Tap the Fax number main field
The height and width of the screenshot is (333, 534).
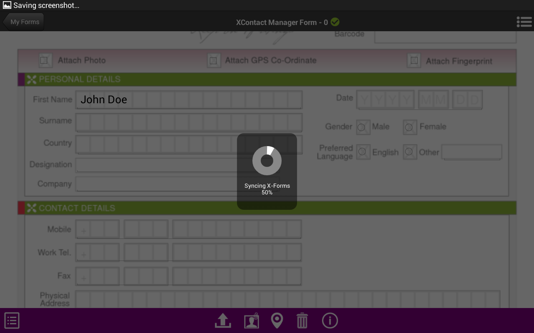pos(237,276)
